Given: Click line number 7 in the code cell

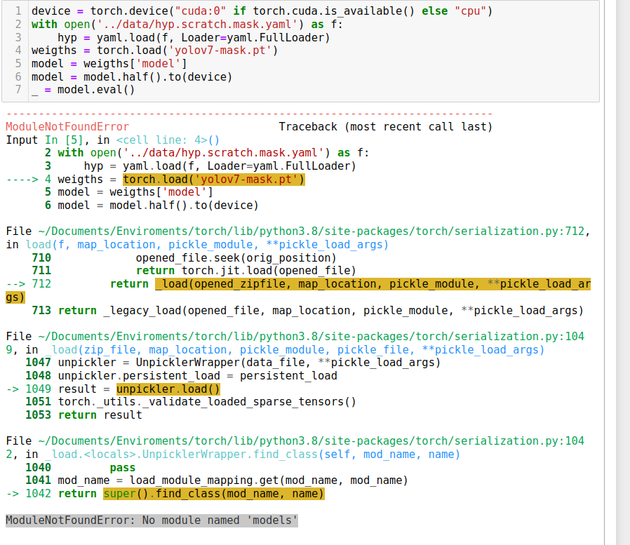Looking at the screenshot, I should (x=18, y=90).
